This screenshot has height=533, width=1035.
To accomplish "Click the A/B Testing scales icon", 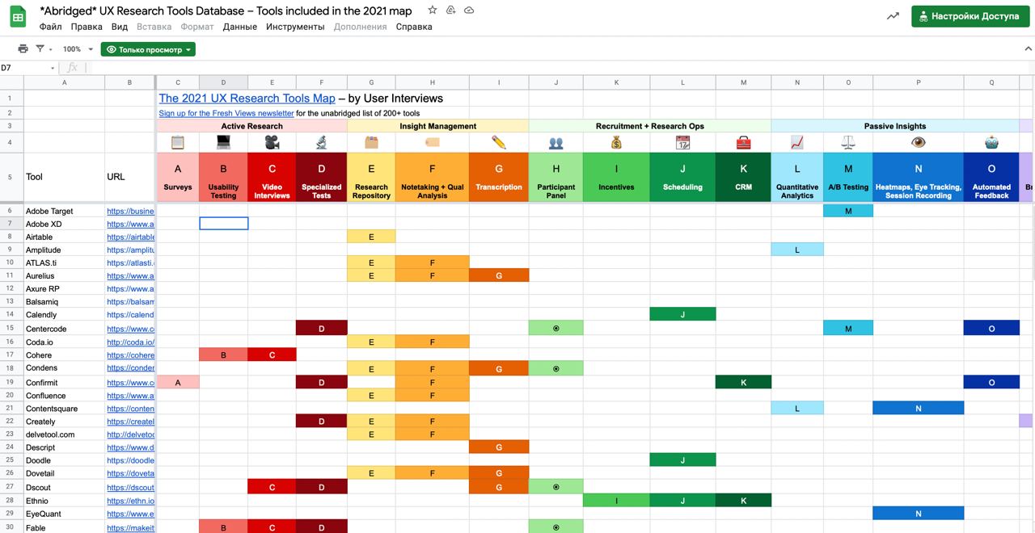I will pos(847,142).
